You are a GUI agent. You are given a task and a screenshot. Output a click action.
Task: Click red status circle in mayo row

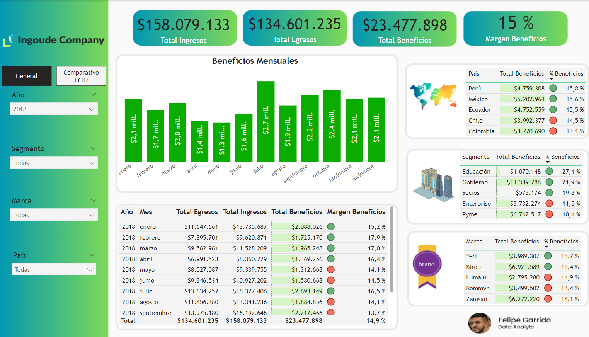coord(331,270)
